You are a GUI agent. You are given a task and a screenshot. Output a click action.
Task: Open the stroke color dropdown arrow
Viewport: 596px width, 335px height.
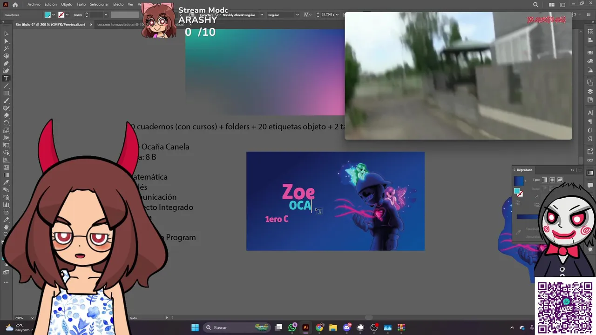67,15
